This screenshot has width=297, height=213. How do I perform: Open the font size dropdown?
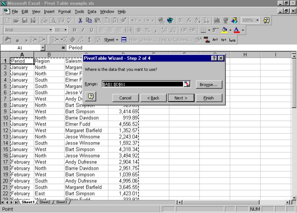[66, 30]
